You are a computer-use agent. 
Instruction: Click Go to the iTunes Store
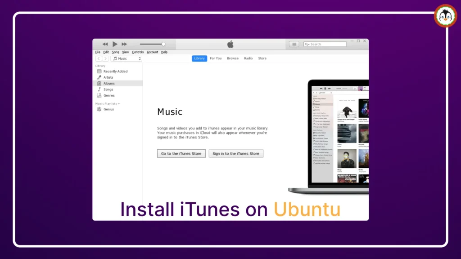(x=181, y=153)
